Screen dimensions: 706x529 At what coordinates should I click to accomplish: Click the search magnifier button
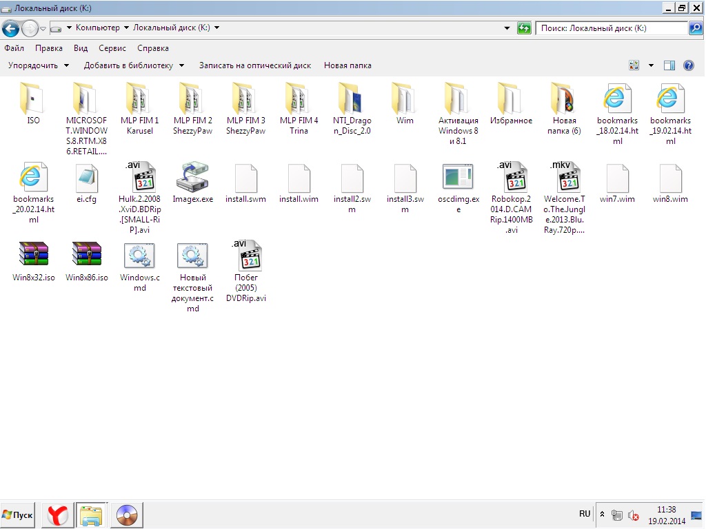click(696, 28)
